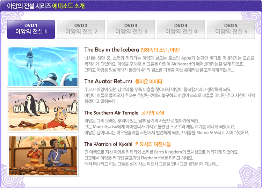Click the line starting 에서 떠나려고 하는
This screenshot has height=190, width=262.
tap(151, 164)
